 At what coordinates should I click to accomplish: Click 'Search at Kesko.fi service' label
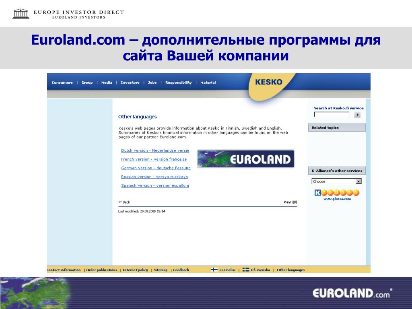339,108
